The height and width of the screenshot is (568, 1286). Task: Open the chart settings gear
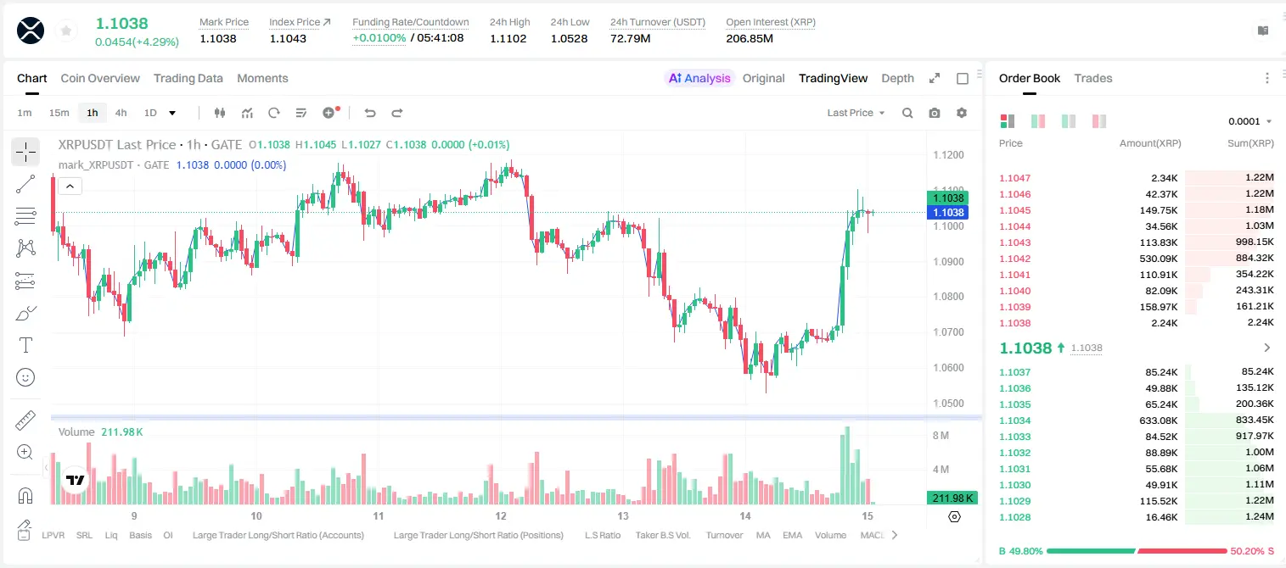click(962, 113)
